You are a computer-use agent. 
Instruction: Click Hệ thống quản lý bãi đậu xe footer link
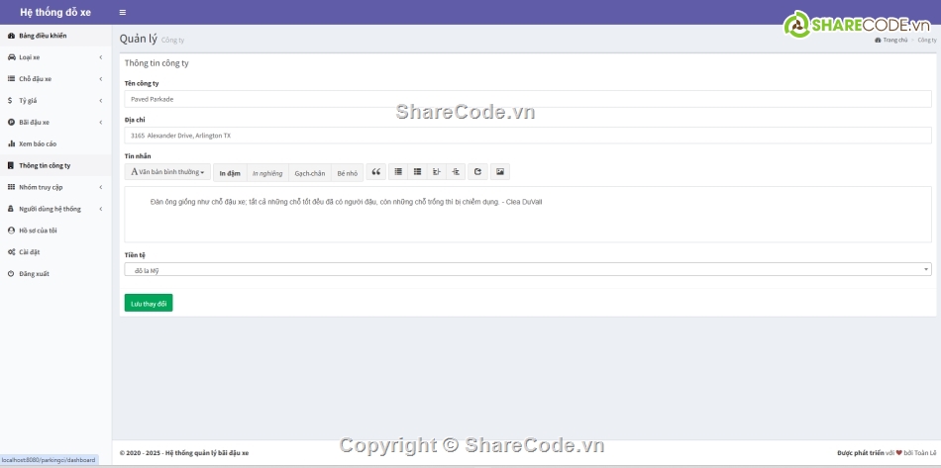[x=207, y=453]
